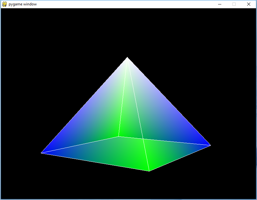
Task: Minimize the pygame window
Action: click(220, 4)
